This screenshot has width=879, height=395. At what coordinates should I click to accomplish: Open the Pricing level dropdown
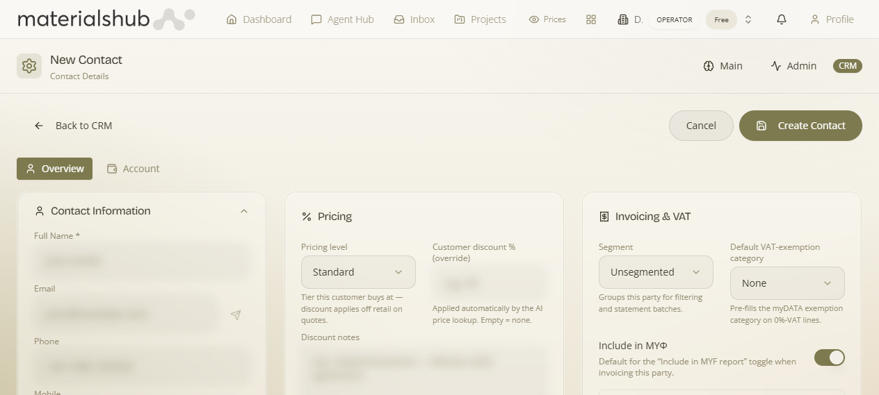pos(358,272)
